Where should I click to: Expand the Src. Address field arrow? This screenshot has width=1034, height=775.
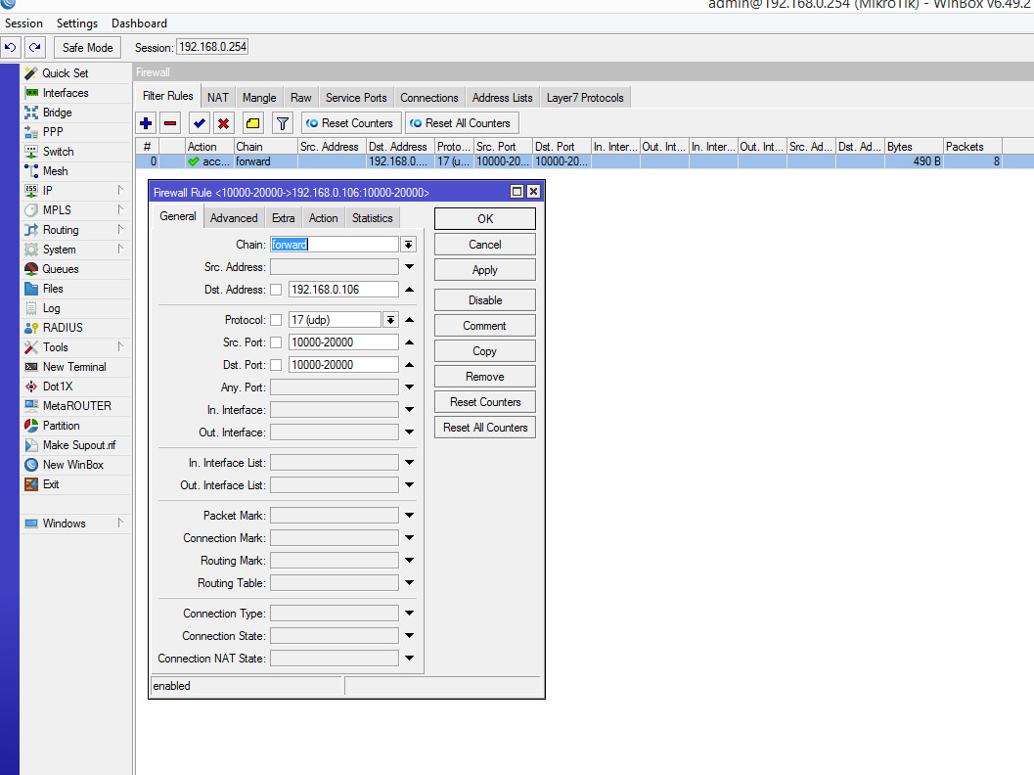[410, 267]
